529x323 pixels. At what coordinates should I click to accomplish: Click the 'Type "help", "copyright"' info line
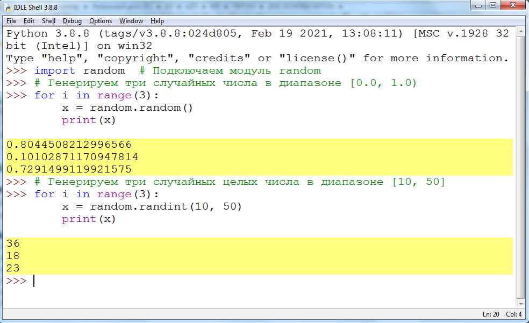258,59
